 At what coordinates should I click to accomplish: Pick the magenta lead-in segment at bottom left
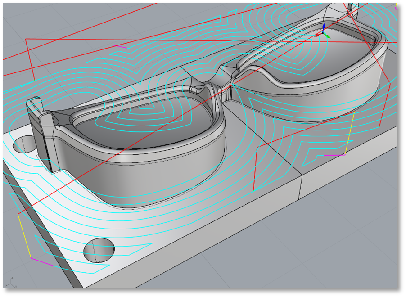click(x=41, y=261)
